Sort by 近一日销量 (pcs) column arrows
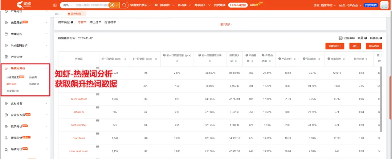This screenshot has width=392, height=159. click(x=125, y=59)
